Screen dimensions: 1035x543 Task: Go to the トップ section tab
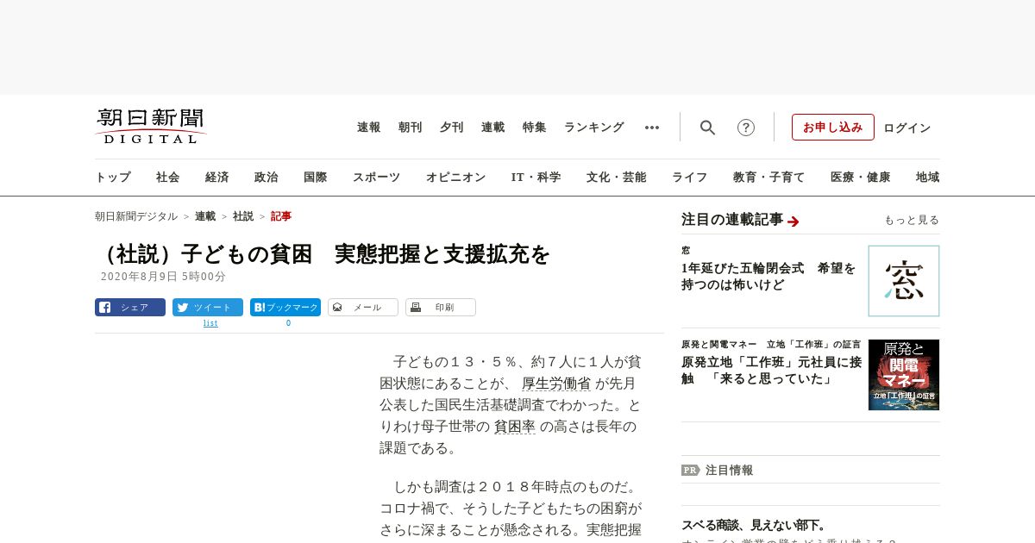click(x=113, y=178)
